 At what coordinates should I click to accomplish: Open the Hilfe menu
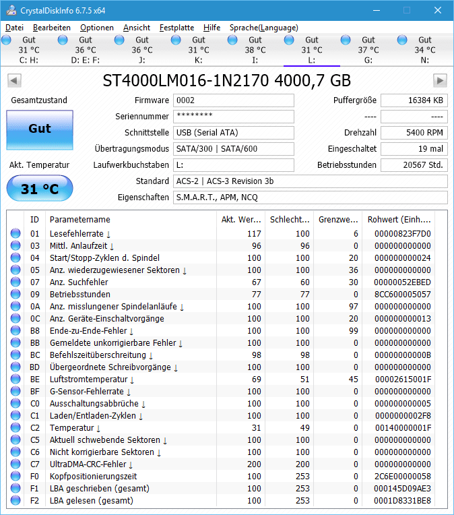(212, 28)
